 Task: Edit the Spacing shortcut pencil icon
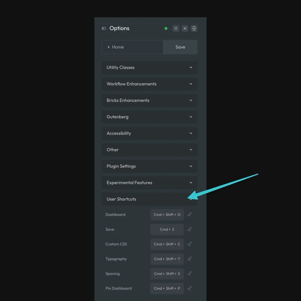(190, 274)
